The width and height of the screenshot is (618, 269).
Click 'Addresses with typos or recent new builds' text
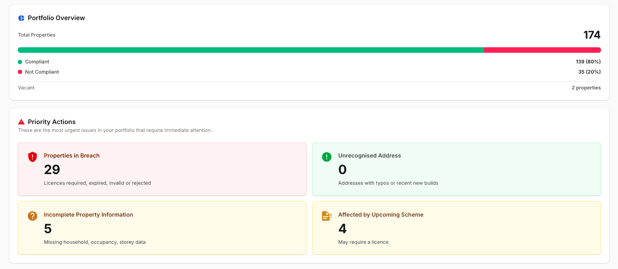pyautogui.click(x=388, y=183)
